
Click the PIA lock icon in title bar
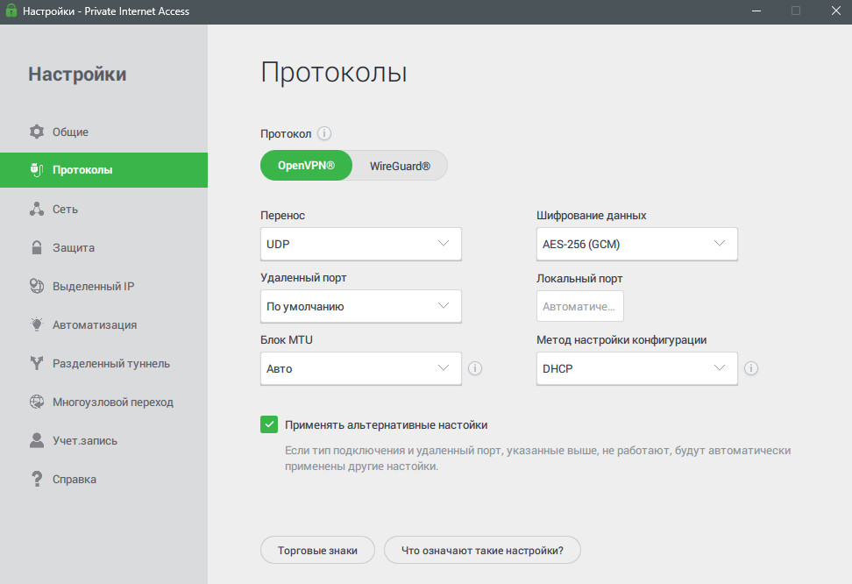point(11,11)
